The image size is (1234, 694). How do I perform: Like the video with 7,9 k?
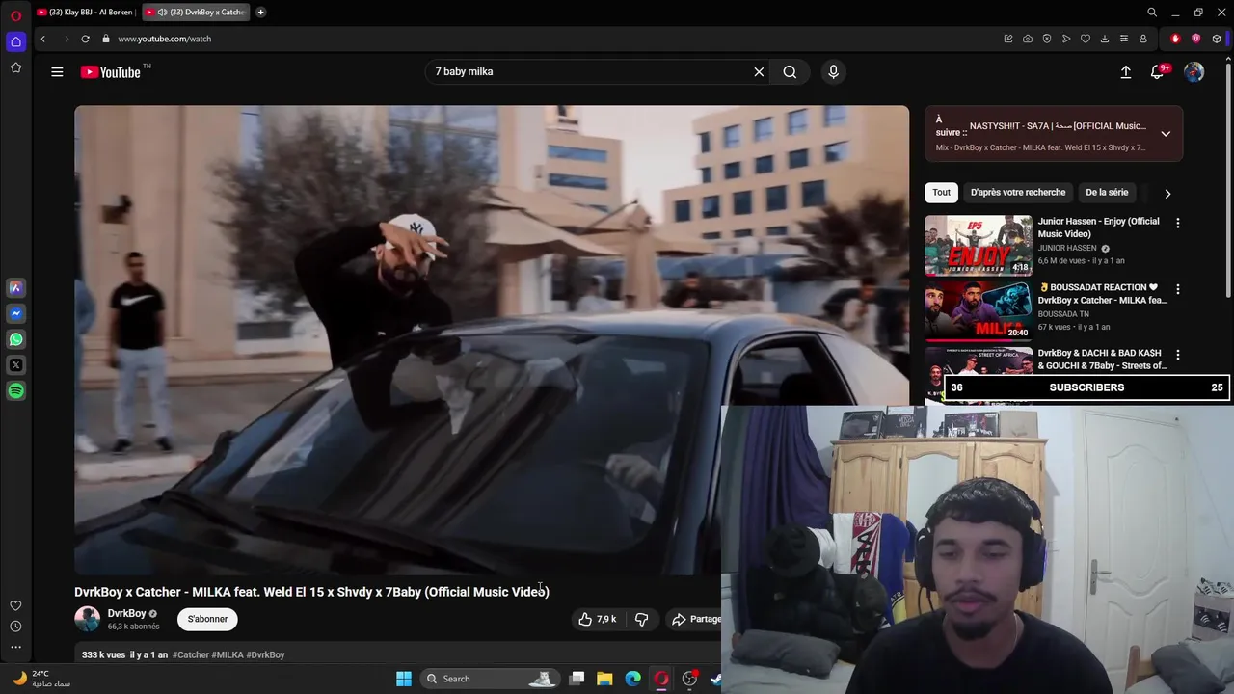coord(598,619)
